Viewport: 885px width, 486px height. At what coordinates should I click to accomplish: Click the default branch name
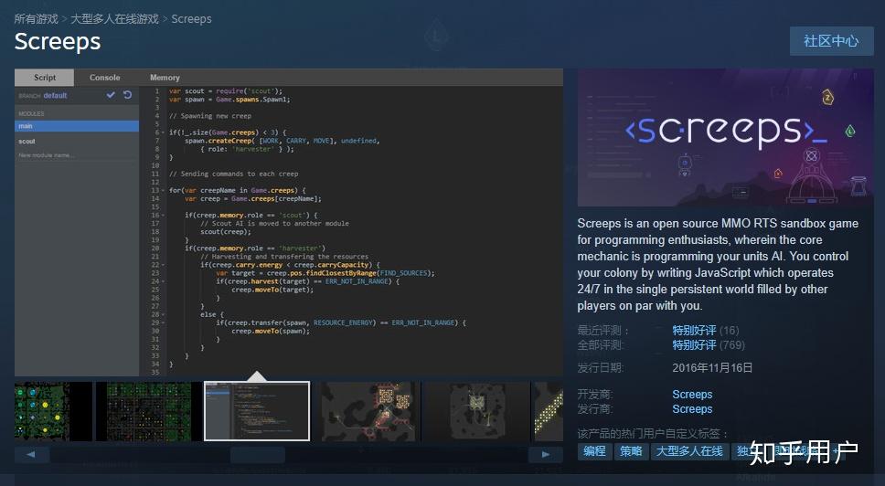[x=55, y=95]
